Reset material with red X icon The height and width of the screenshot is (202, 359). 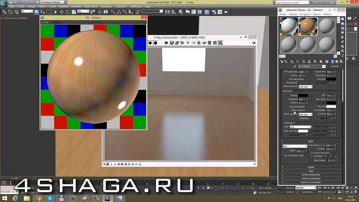point(298,61)
